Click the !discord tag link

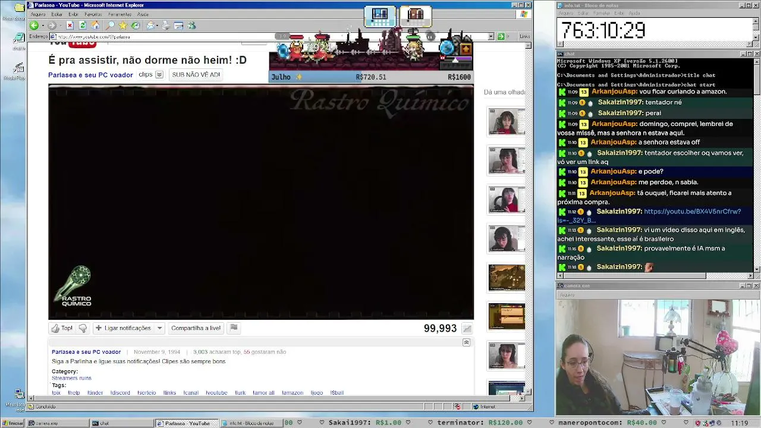[x=120, y=393]
